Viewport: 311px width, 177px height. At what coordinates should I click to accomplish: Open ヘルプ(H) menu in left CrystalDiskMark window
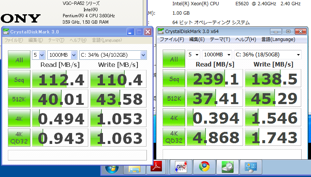pyautogui.click(x=78, y=40)
